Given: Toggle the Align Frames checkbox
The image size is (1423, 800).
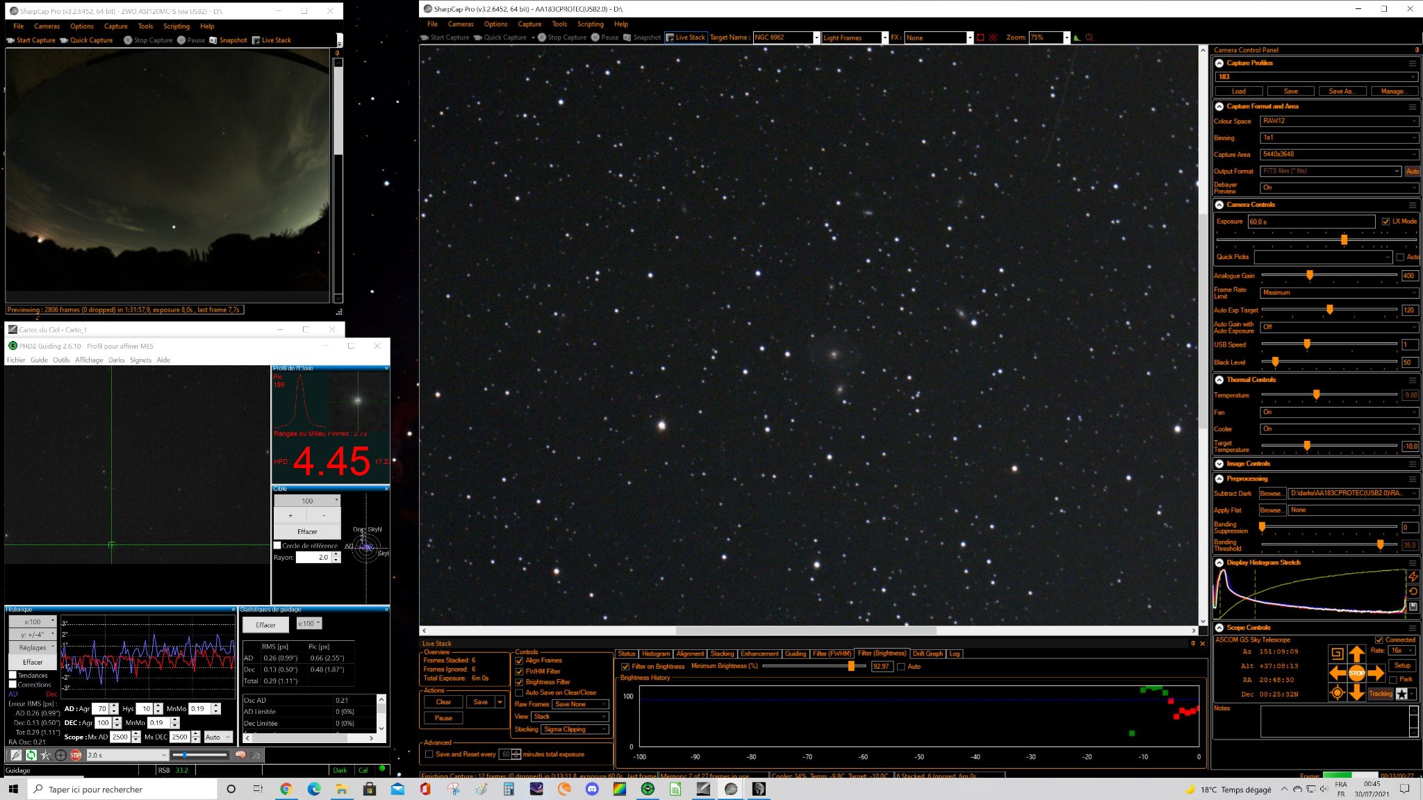Looking at the screenshot, I should point(519,661).
